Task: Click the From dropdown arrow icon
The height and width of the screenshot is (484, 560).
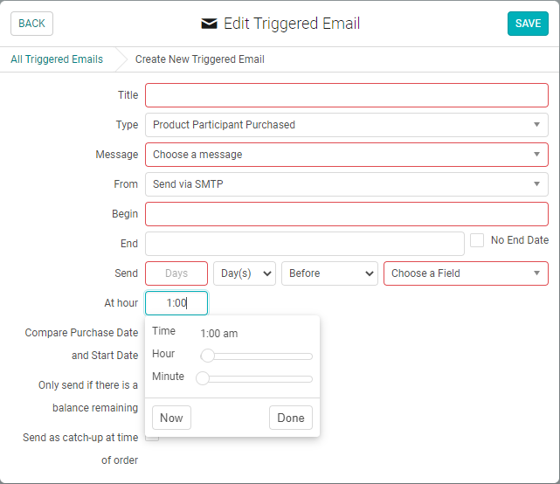Action: tap(536, 184)
